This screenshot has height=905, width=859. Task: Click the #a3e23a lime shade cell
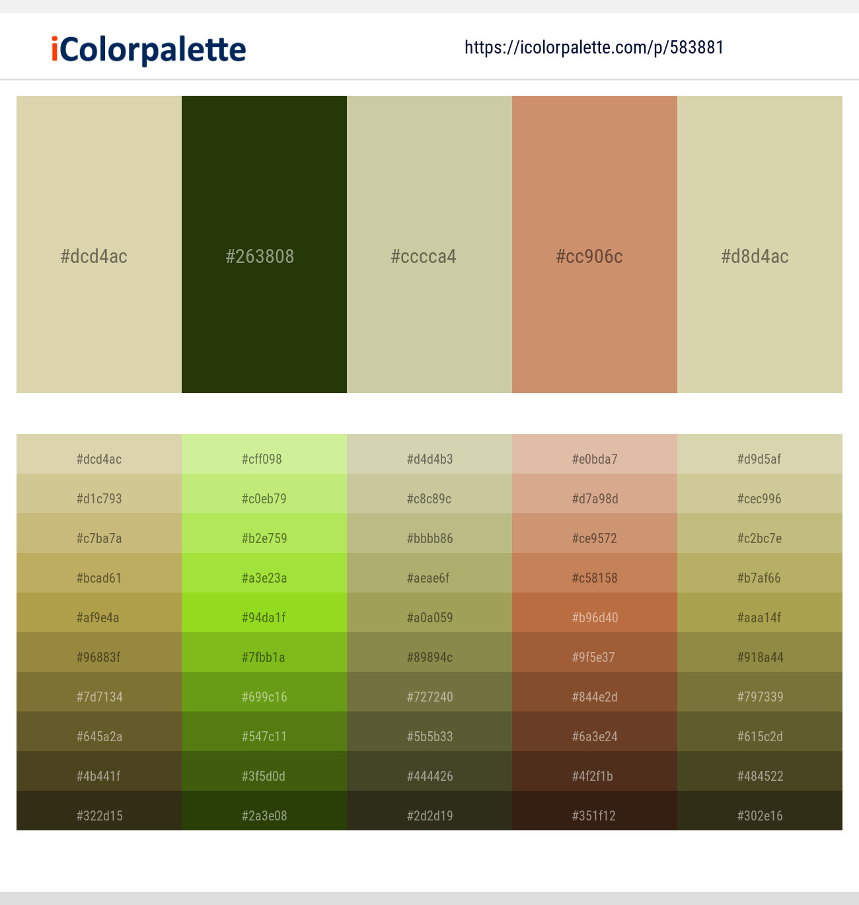click(x=263, y=577)
